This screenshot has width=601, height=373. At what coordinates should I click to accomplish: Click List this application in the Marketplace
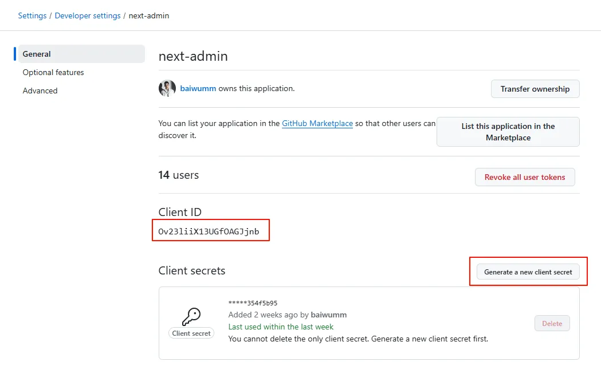pyautogui.click(x=508, y=132)
